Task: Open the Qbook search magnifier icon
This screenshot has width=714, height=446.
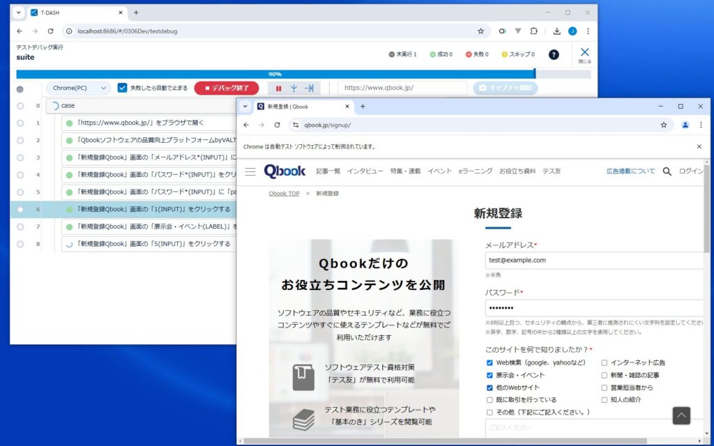Action: pyautogui.click(x=667, y=171)
